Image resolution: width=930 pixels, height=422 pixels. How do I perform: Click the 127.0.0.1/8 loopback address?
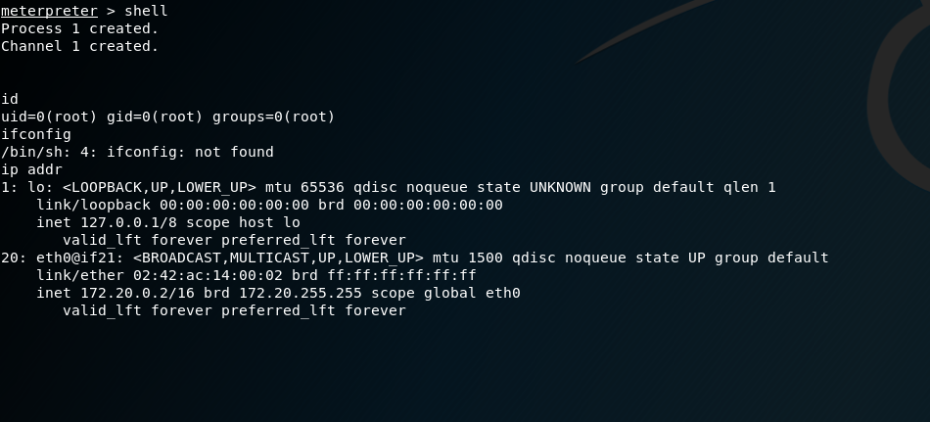128,222
